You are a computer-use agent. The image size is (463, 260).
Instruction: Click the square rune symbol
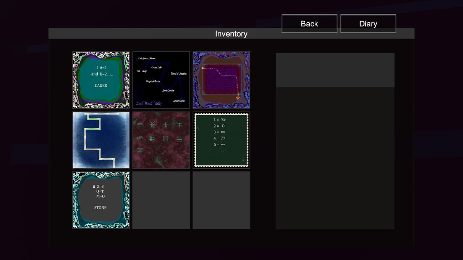tap(166, 138)
